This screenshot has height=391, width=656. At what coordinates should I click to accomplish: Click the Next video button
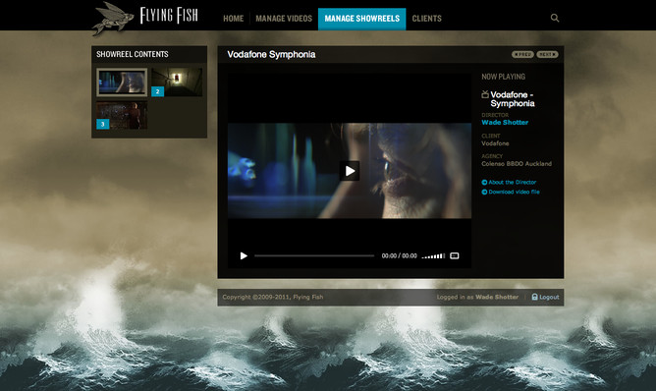[547, 54]
